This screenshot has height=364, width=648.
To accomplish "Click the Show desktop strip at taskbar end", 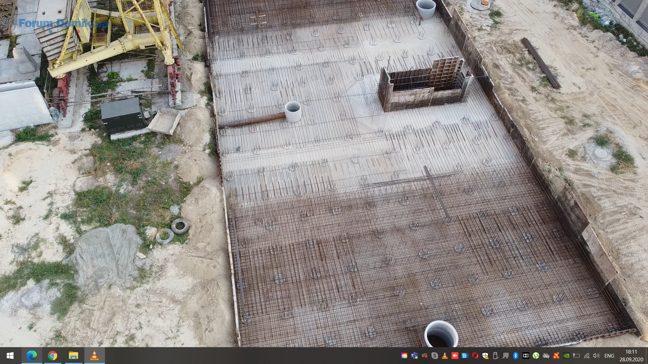I will [647, 356].
